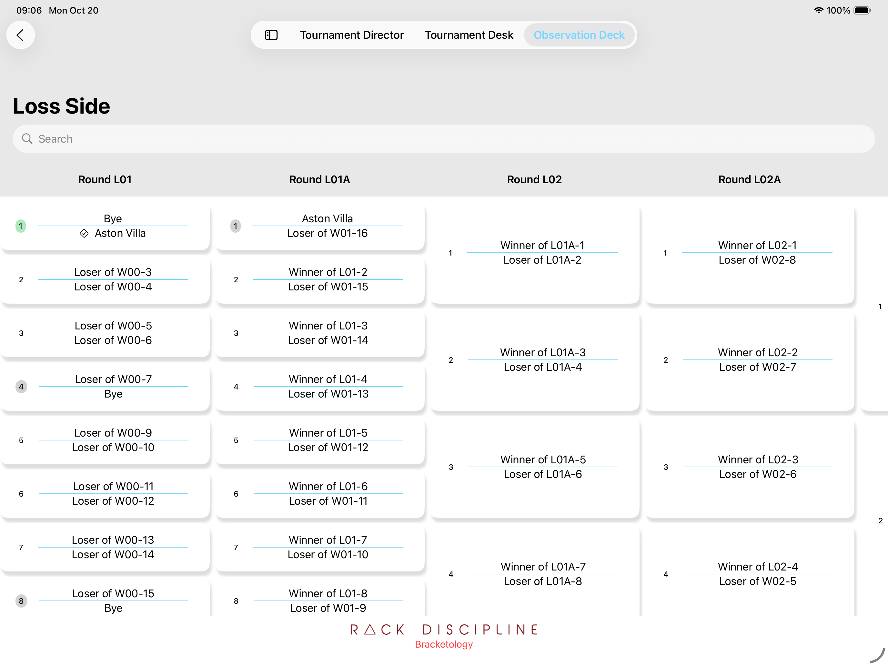
Task: Open match Winner of L01-5 card
Action: pos(328,440)
